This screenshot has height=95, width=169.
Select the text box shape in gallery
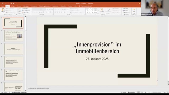click(x=87, y=9)
